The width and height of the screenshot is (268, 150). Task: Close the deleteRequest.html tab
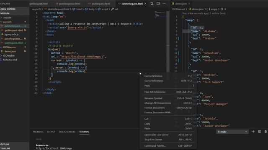tap(145, 4)
